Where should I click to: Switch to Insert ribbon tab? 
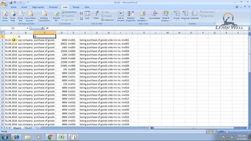point(24,7)
